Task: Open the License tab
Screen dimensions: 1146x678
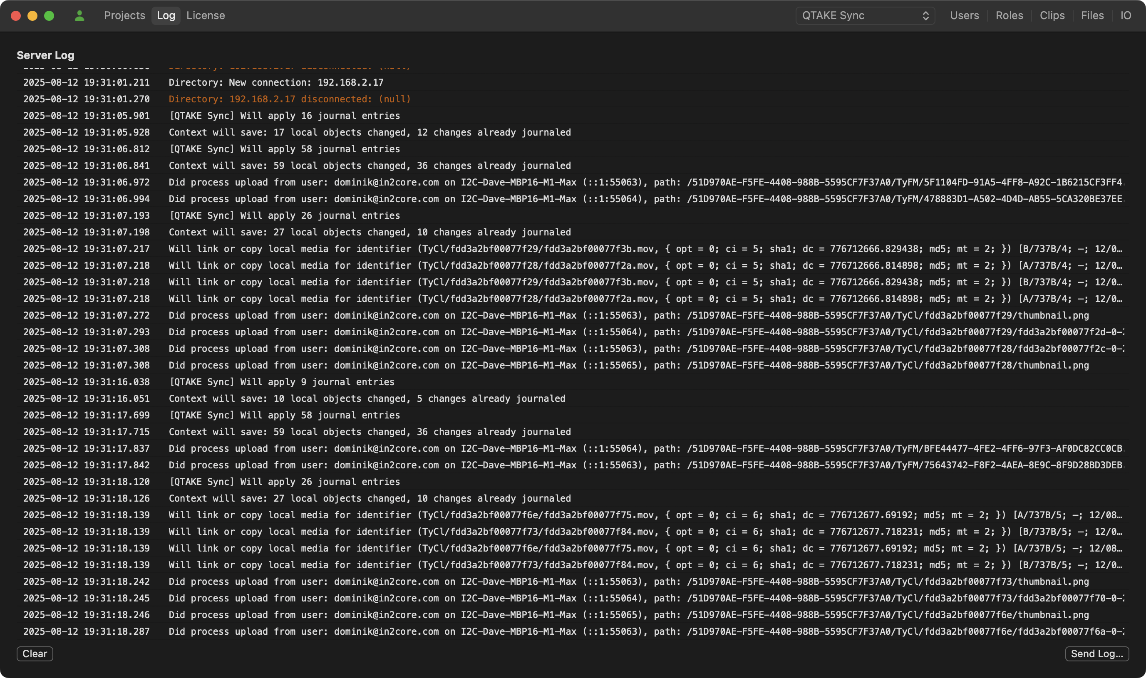Action: [206, 15]
